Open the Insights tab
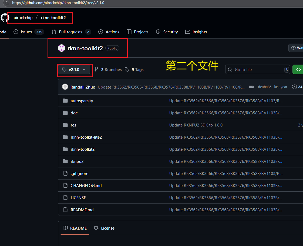Viewport: 303px width, 246px height. pos(196,32)
